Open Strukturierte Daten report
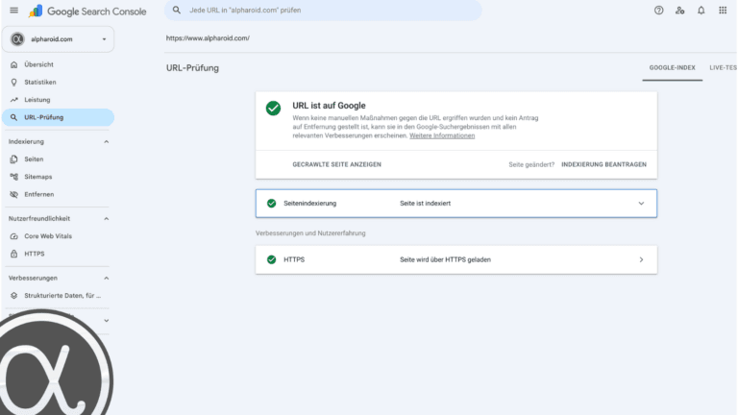Screen dimensions: 738x415 [58, 296]
